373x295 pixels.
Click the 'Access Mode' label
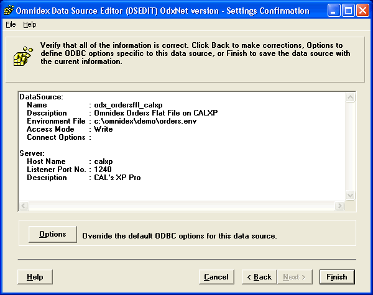click(50, 129)
